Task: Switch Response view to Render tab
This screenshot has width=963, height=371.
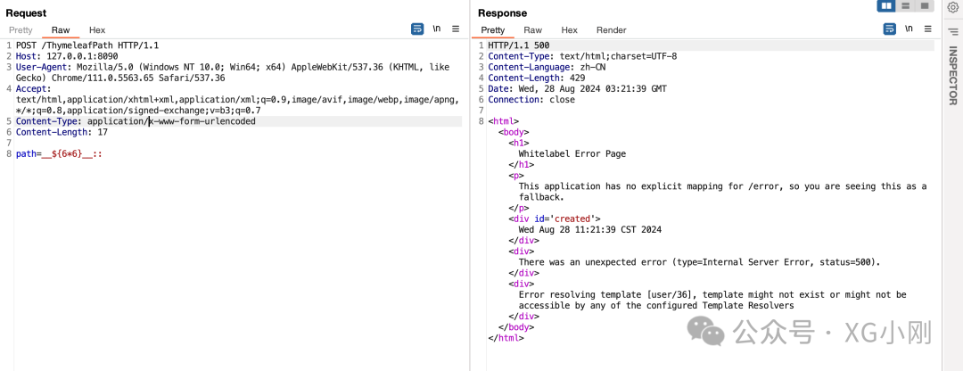Action: tap(611, 30)
